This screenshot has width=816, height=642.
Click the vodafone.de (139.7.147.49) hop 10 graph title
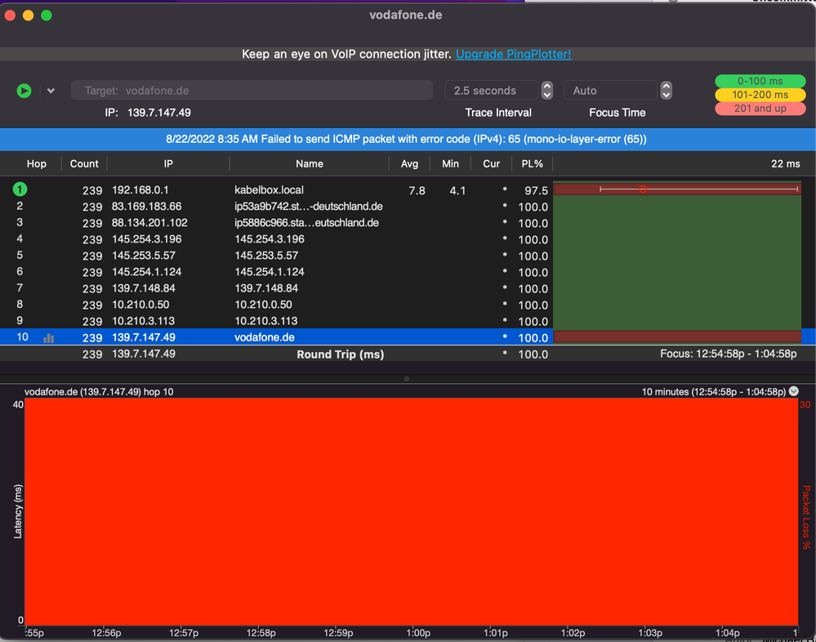[x=99, y=392]
